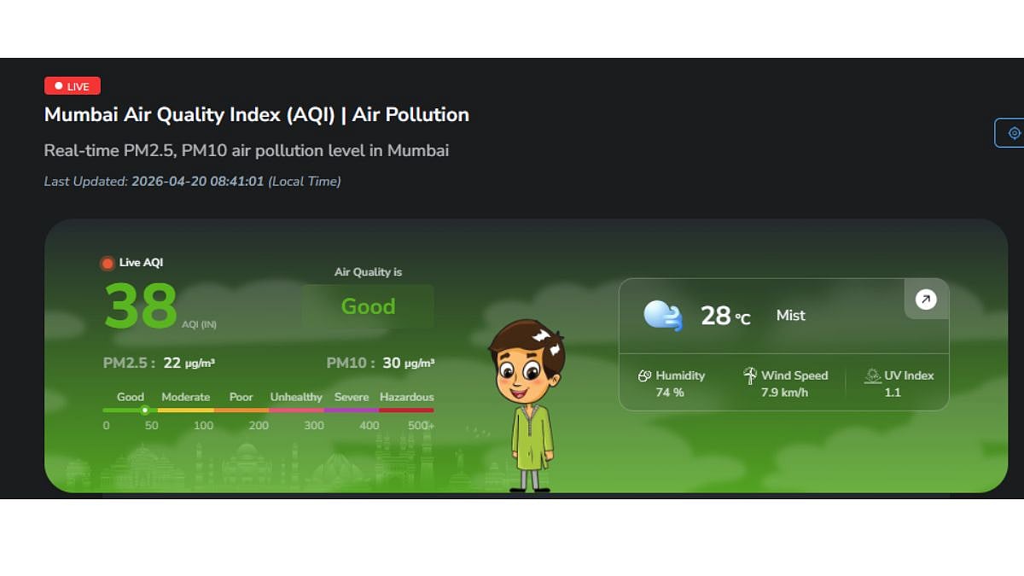
Task: Click the red Live AQI dot indicator
Action: pos(108,263)
